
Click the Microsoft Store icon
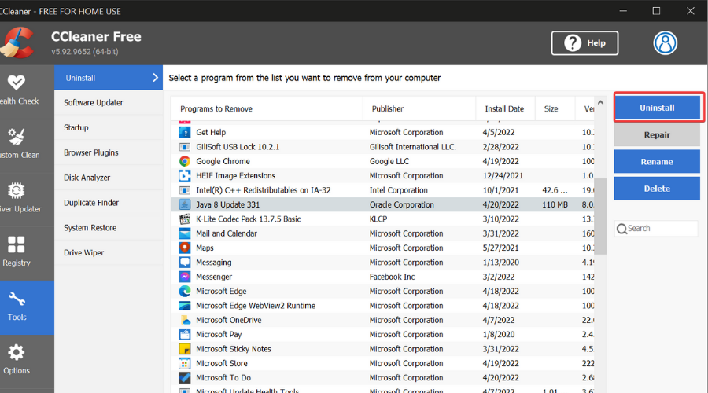[x=185, y=363]
